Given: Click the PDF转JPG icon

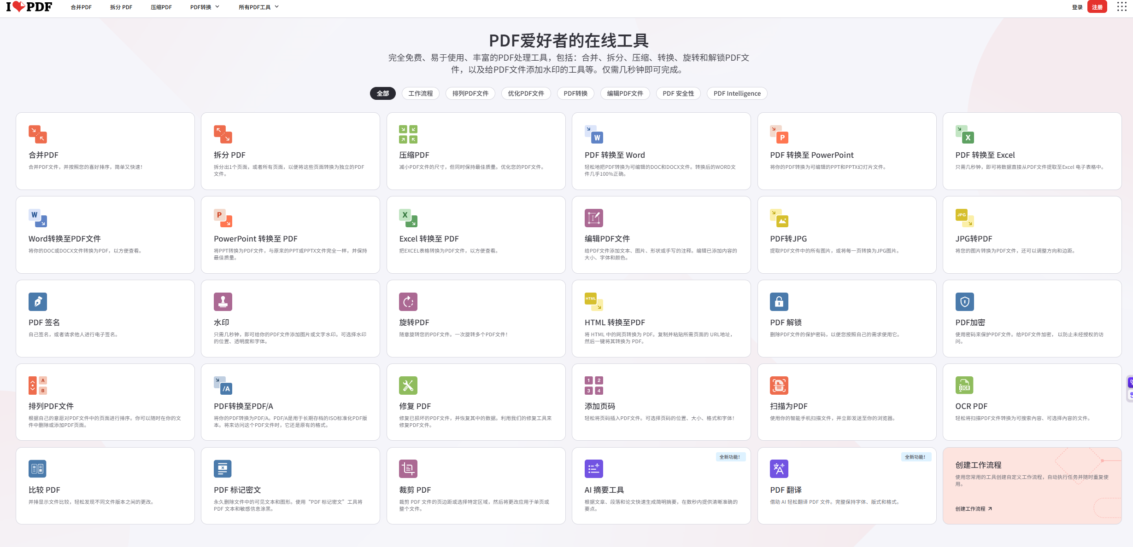Looking at the screenshot, I should (779, 218).
